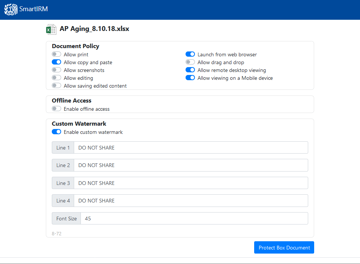The height and width of the screenshot is (264, 360).
Task: Switch on Allow drag and drop
Action: (190, 62)
